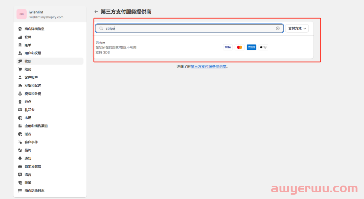Click the bell icon next to 通知
Image resolution: width=364 pixels, height=199 pixels.
coord(20,158)
